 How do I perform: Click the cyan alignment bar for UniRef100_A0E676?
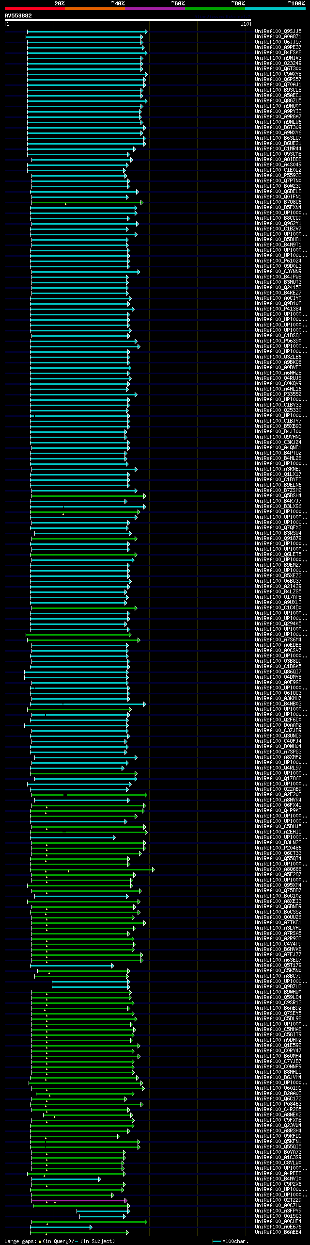(x=61, y=1227)
